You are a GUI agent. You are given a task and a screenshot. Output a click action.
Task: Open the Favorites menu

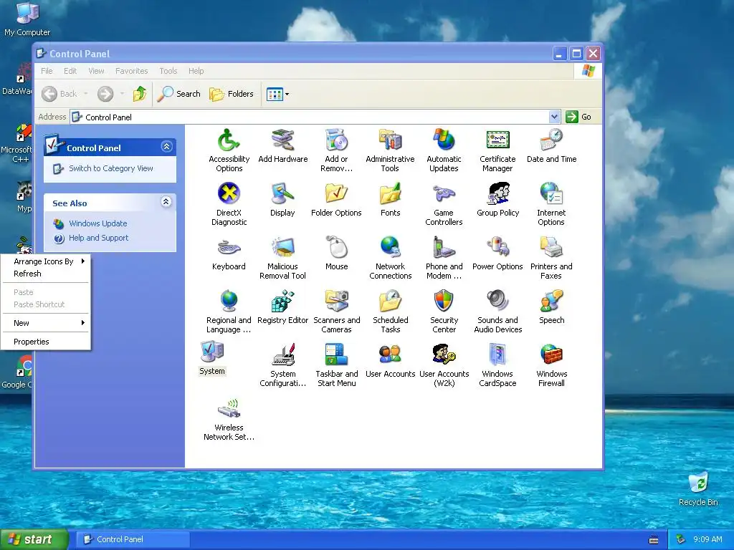[x=132, y=71]
